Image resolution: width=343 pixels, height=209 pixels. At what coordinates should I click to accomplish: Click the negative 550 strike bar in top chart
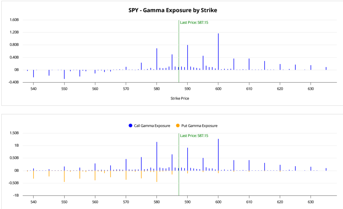coord(64,74)
